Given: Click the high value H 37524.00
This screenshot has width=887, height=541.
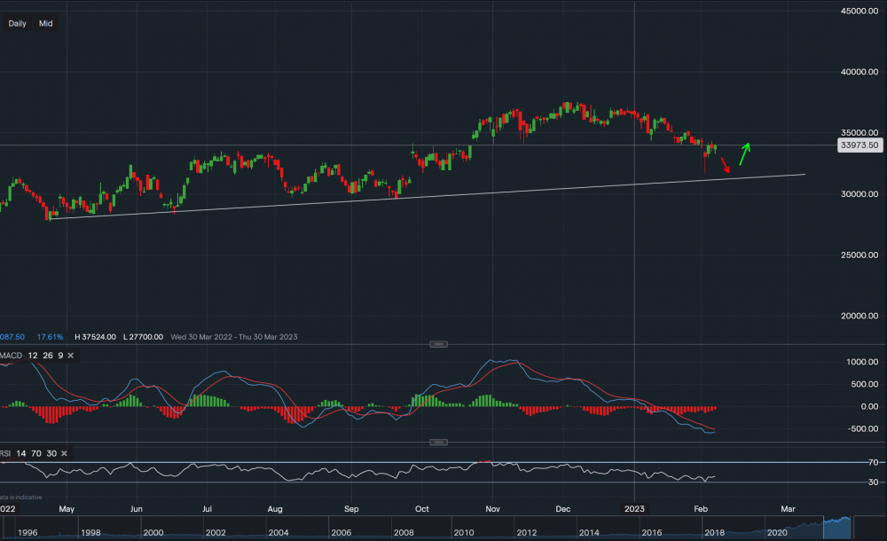Looking at the screenshot, I should (98, 337).
